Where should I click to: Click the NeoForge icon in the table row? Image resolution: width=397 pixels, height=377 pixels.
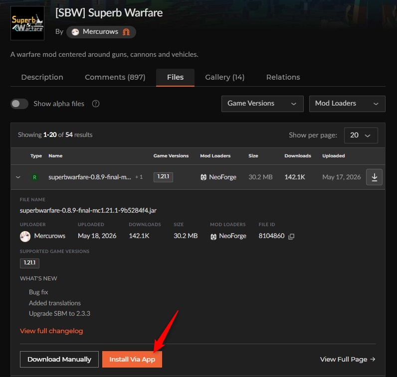203,177
